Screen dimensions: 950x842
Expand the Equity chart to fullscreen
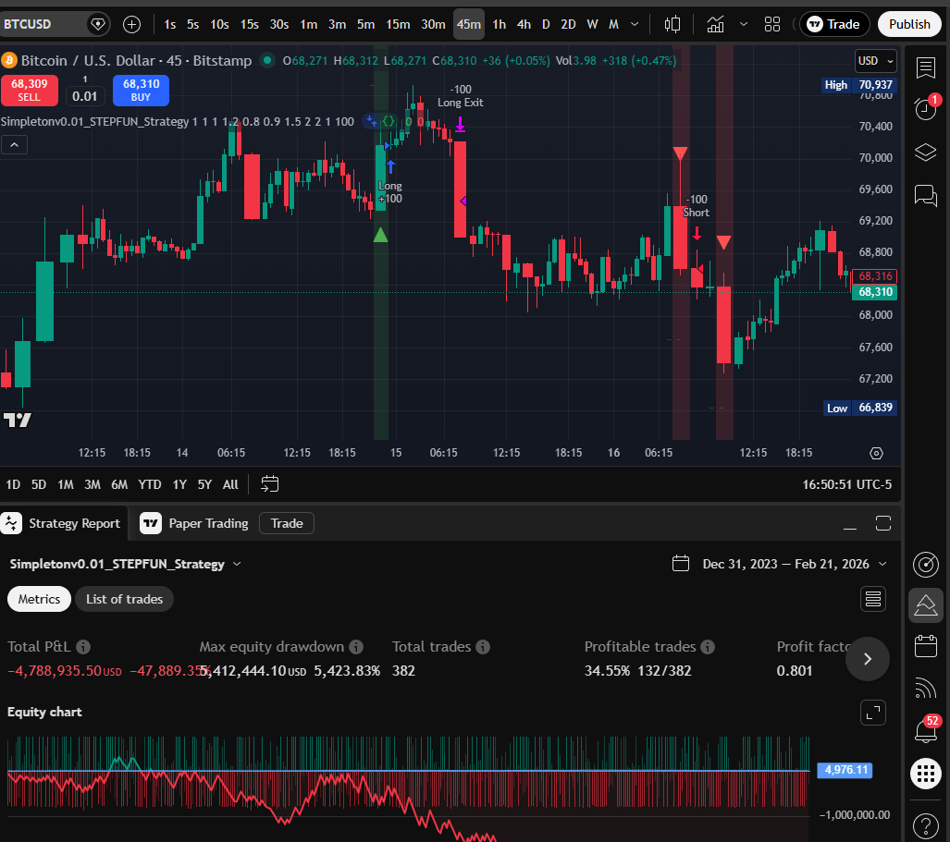tap(872, 713)
